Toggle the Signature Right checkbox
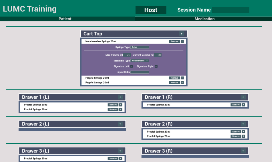The height and width of the screenshot is (162, 272). point(156,66)
